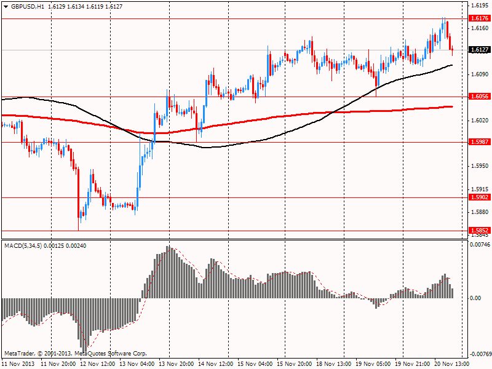Click the MetaTrader copyright text
This screenshot has height=369, width=492.
tap(76, 354)
